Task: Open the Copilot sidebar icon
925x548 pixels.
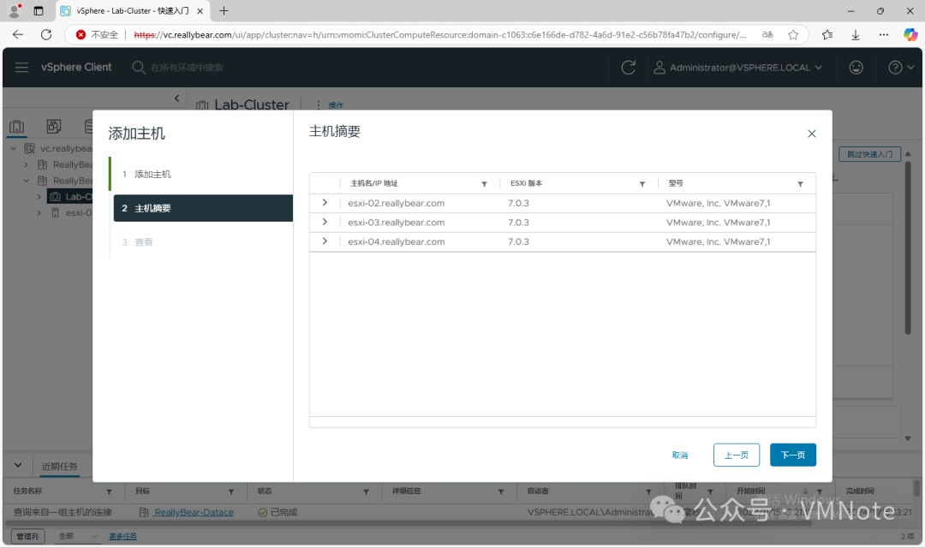Action: 910,35
